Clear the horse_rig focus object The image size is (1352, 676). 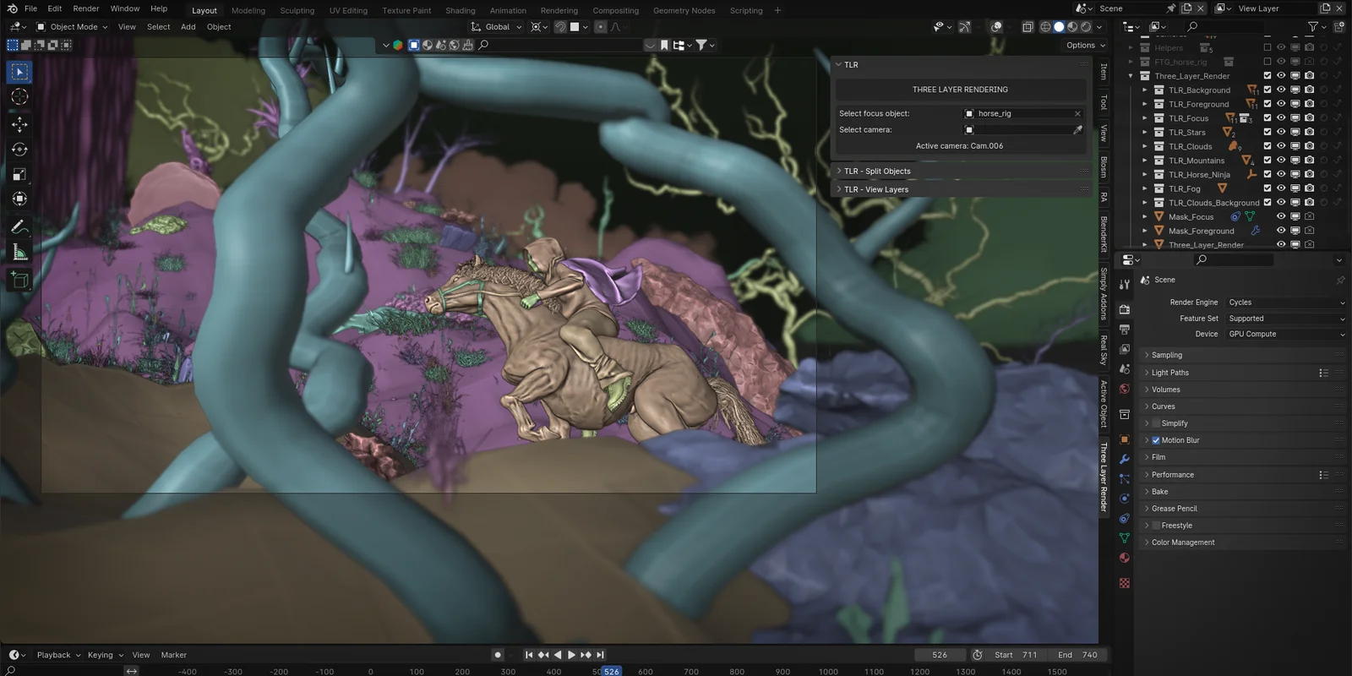coord(1077,113)
